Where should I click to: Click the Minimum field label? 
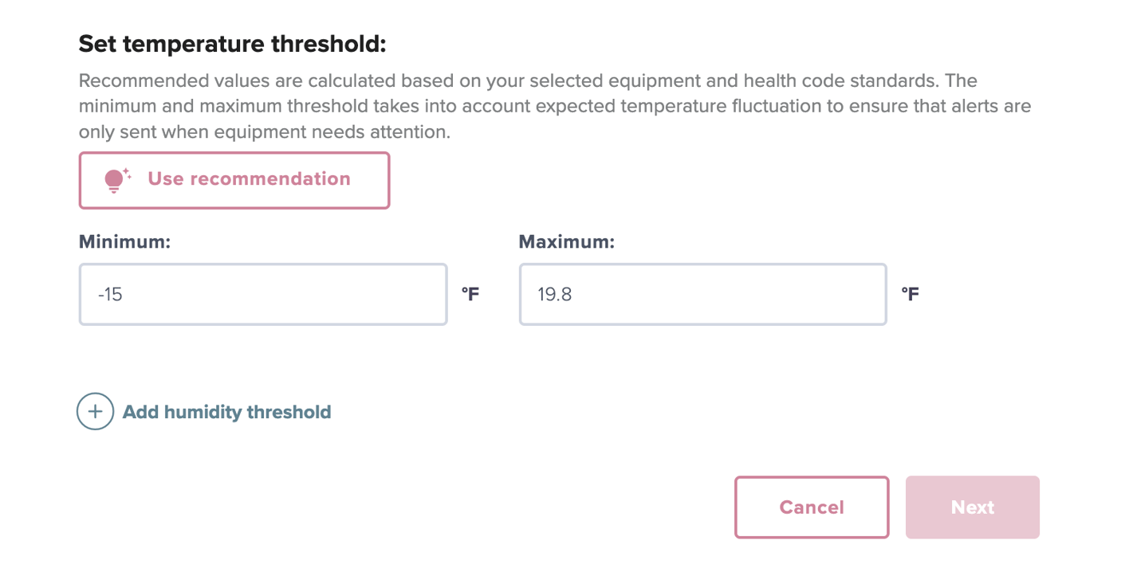(x=124, y=242)
